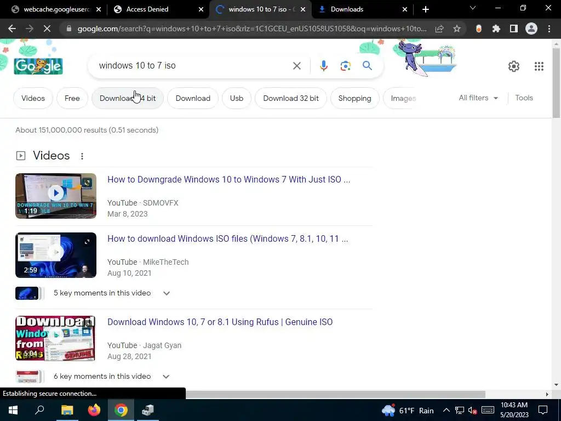The height and width of the screenshot is (421, 561).
Task: Click the vertical page scrollbar
Action: (x=556, y=83)
